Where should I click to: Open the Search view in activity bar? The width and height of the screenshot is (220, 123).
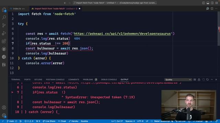click(4, 17)
